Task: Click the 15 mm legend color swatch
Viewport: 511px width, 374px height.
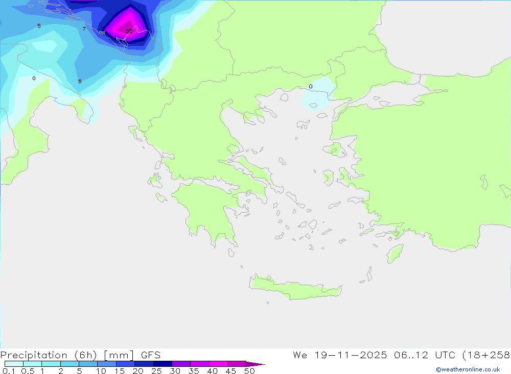Action: [x=126, y=364]
